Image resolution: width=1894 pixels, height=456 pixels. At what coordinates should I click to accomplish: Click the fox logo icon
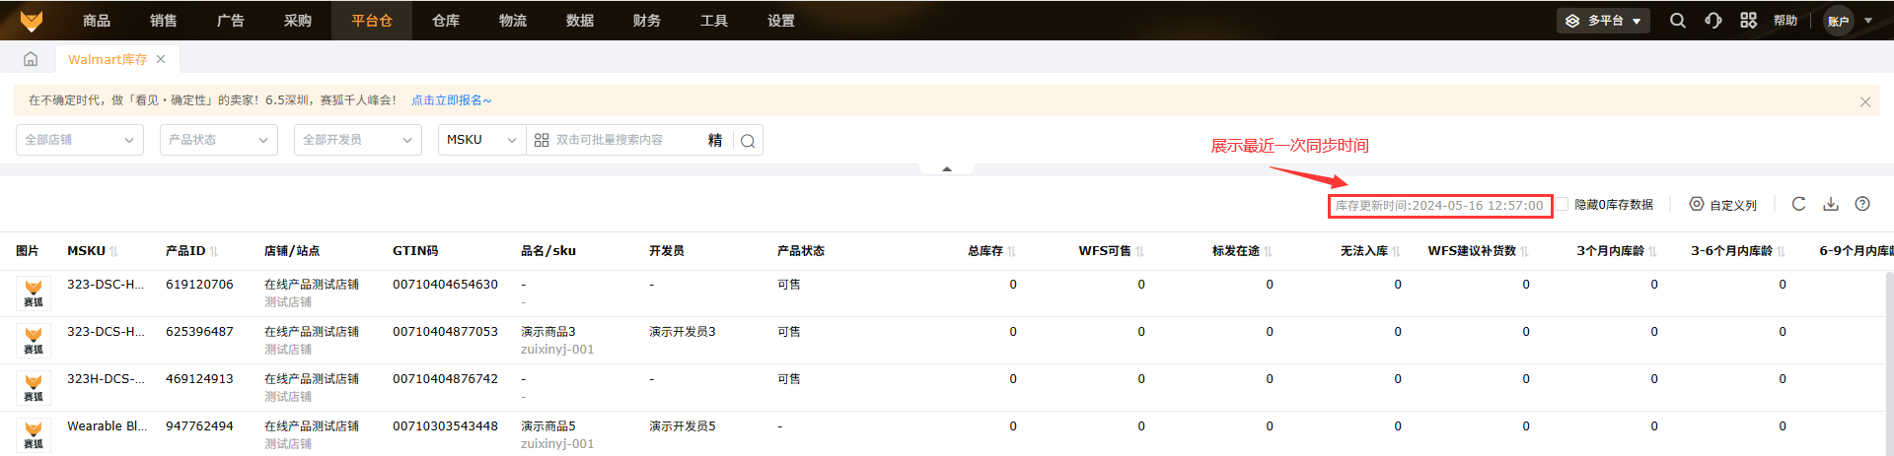[32, 21]
